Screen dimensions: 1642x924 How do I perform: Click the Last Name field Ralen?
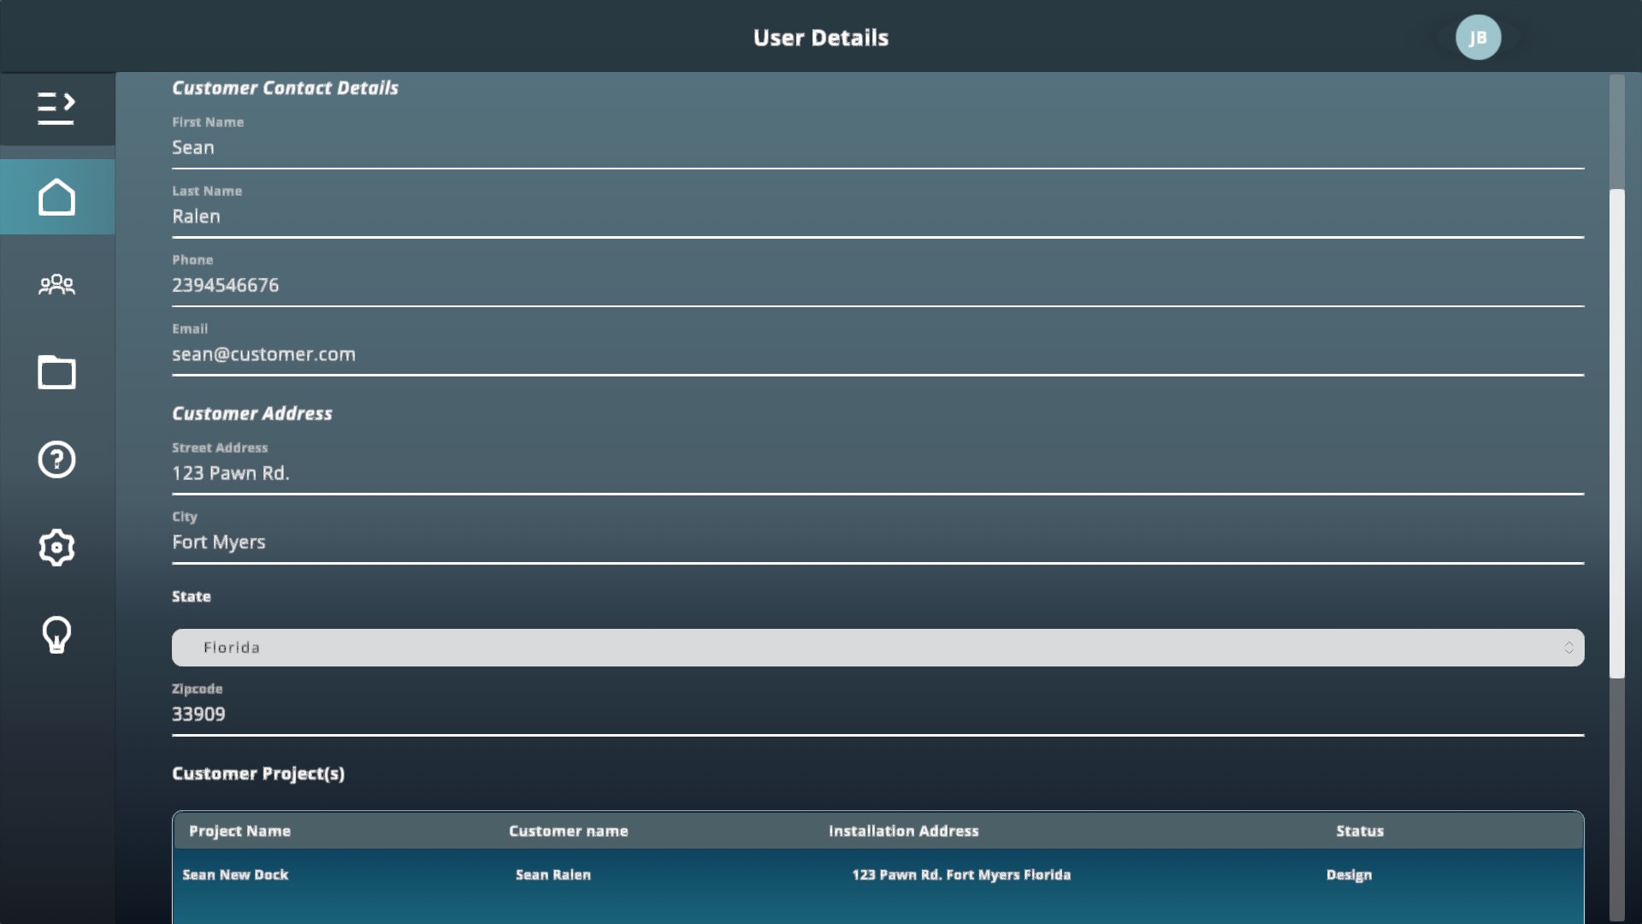click(x=877, y=216)
